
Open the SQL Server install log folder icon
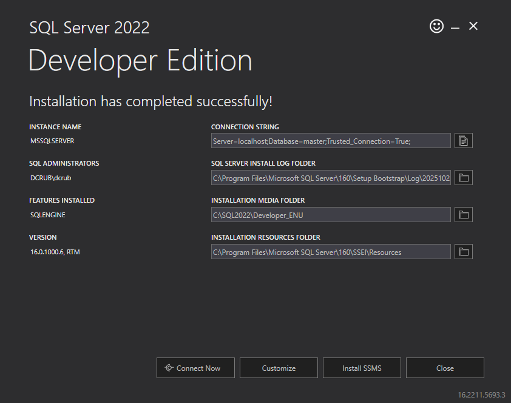pyautogui.click(x=464, y=178)
